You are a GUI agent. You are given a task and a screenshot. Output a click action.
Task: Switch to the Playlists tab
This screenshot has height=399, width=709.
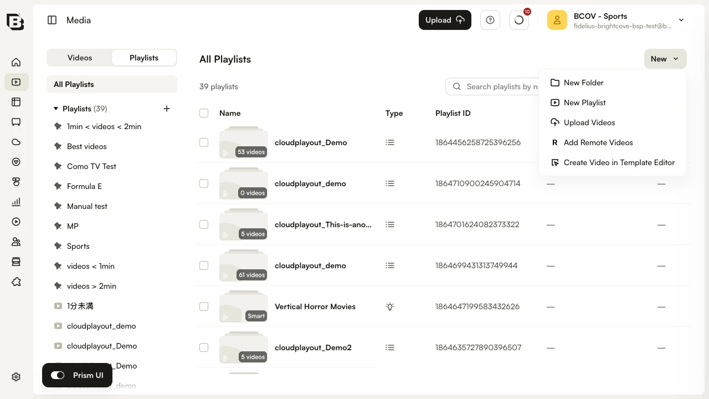(x=144, y=58)
